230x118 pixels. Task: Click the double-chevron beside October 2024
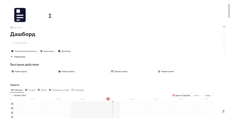(x=12, y=95)
